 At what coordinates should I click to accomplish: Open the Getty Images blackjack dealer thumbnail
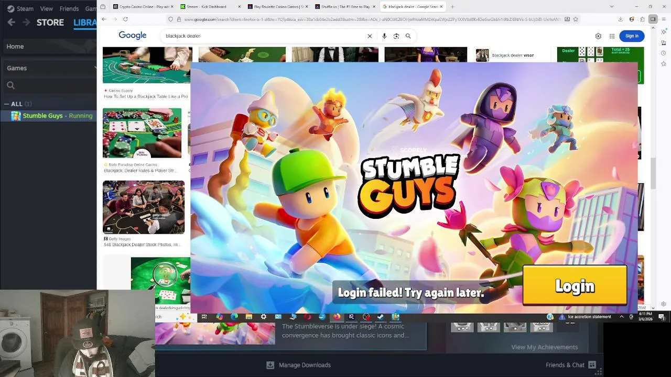pyautogui.click(x=144, y=207)
